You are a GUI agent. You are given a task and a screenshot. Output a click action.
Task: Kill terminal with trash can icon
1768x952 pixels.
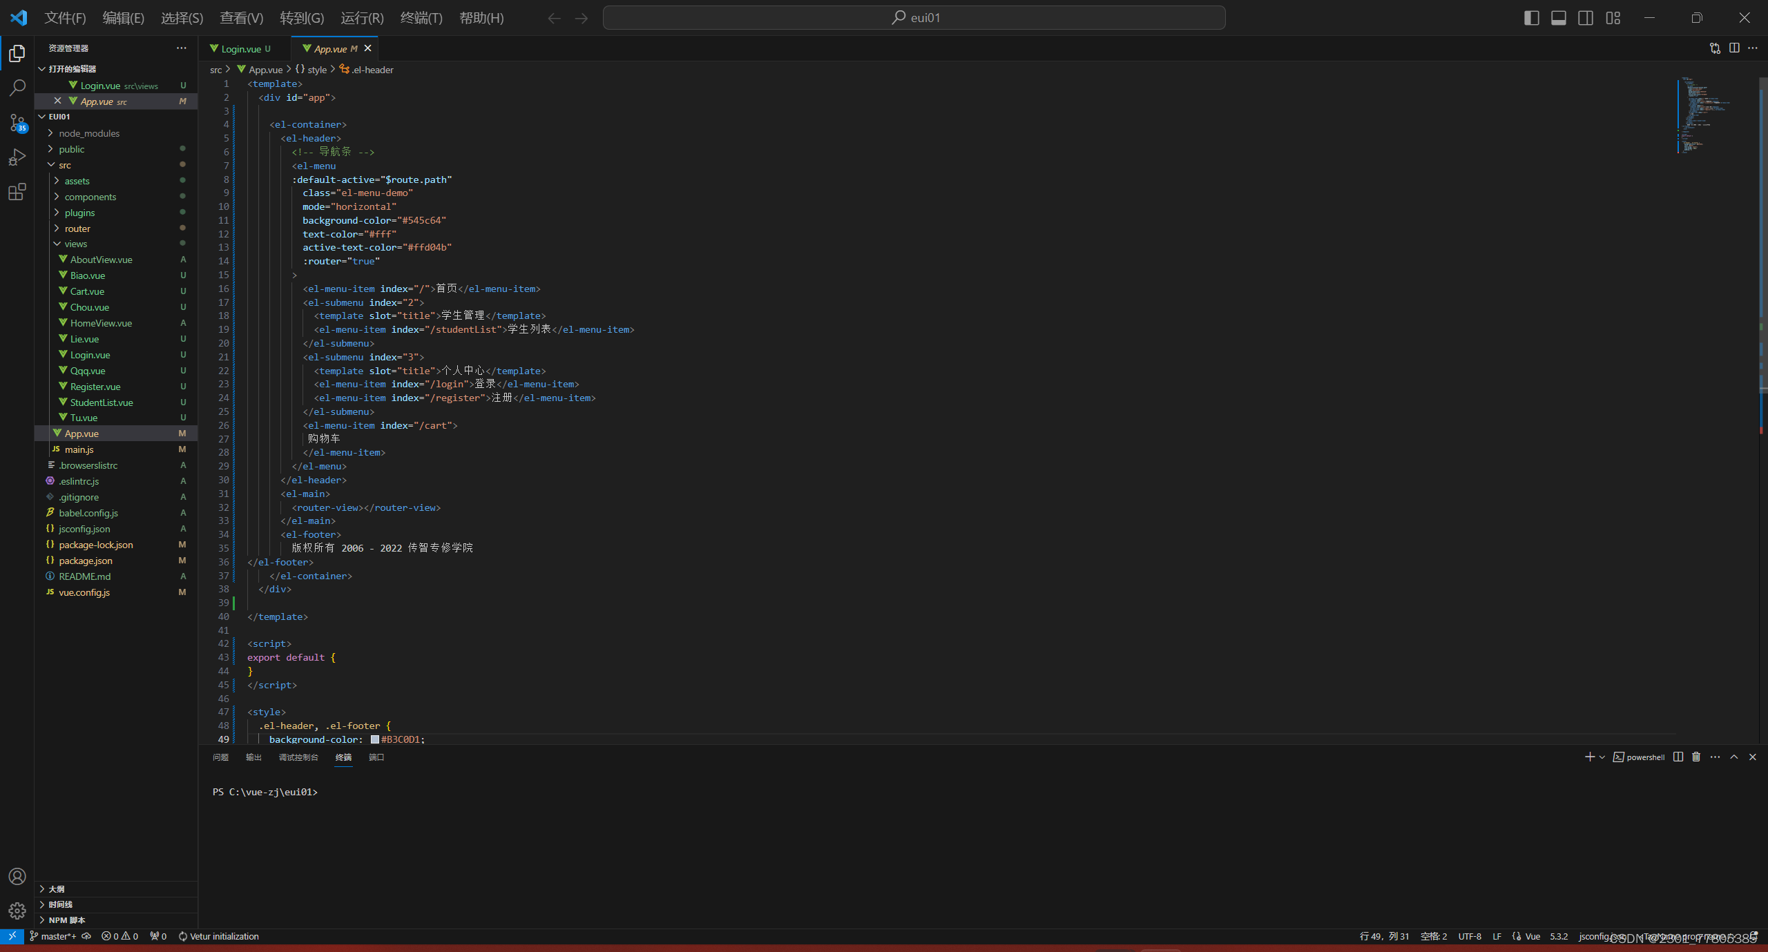[x=1696, y=757]
